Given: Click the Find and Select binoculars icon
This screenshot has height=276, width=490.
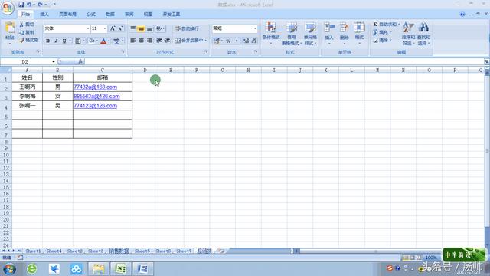Looking at the screenshot, I should [x=423, y=28].
